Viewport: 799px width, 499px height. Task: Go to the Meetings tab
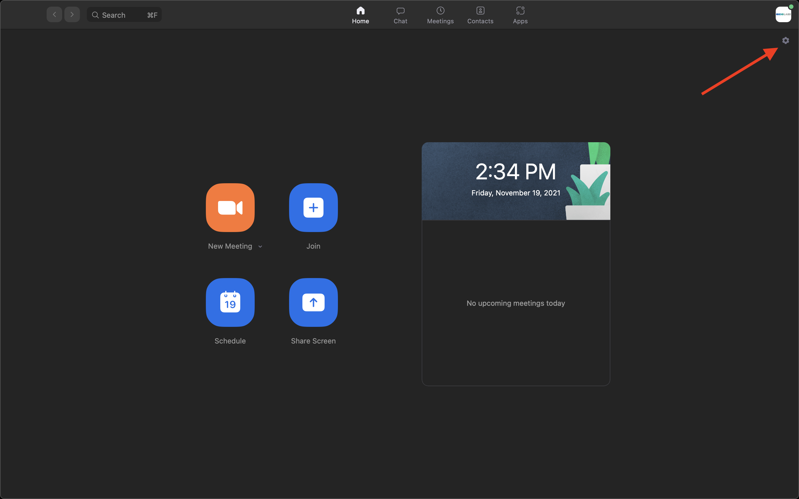[441, 15]
